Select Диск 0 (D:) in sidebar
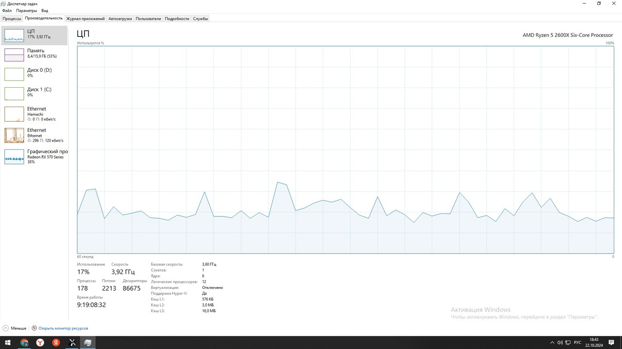This screenshot has width=622, height=349. click(x=35, y=74)
